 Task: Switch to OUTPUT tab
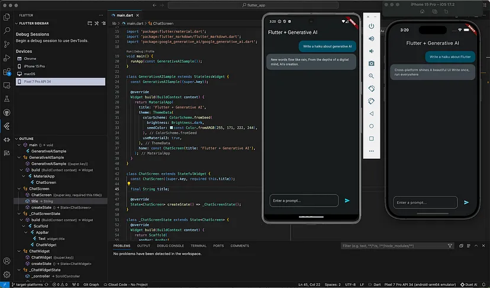(x=143, y=246)
